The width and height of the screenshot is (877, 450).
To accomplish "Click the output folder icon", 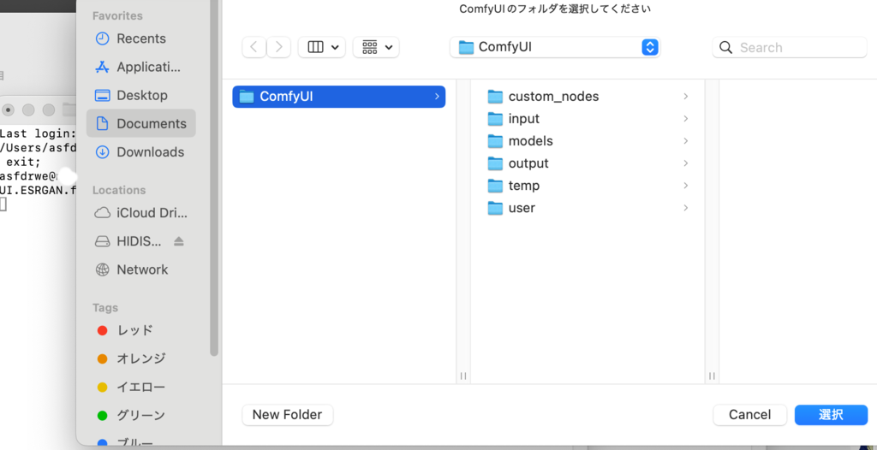I will click(x=495, y=163).
